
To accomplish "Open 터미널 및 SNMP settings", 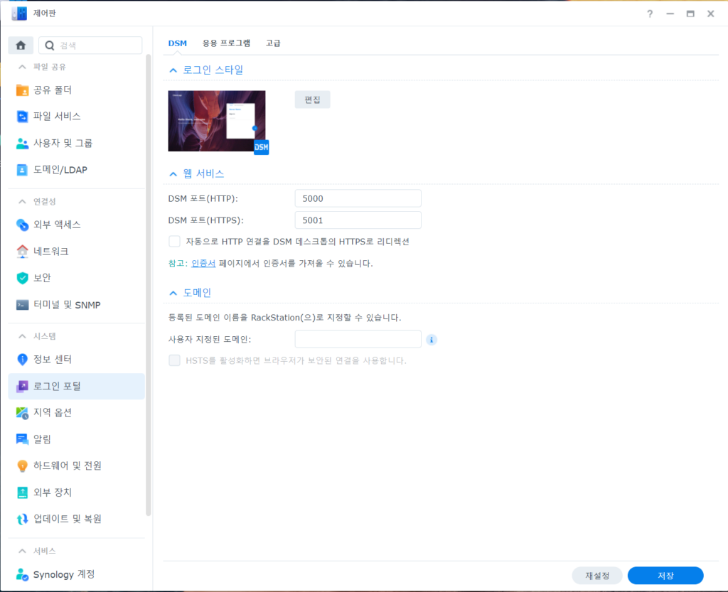I will pyautogui.click(x=67, y=305).
